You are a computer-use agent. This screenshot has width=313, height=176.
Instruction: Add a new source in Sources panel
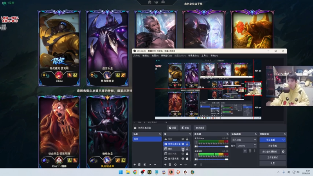coord(165,165)
